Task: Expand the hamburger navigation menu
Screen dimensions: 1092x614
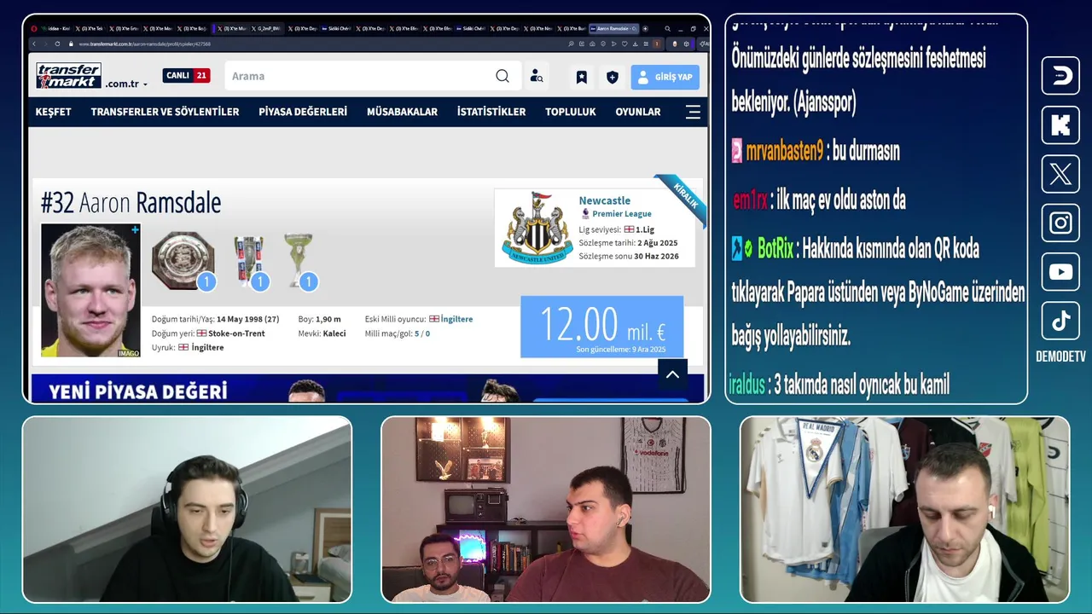Action: pos(693,112)
